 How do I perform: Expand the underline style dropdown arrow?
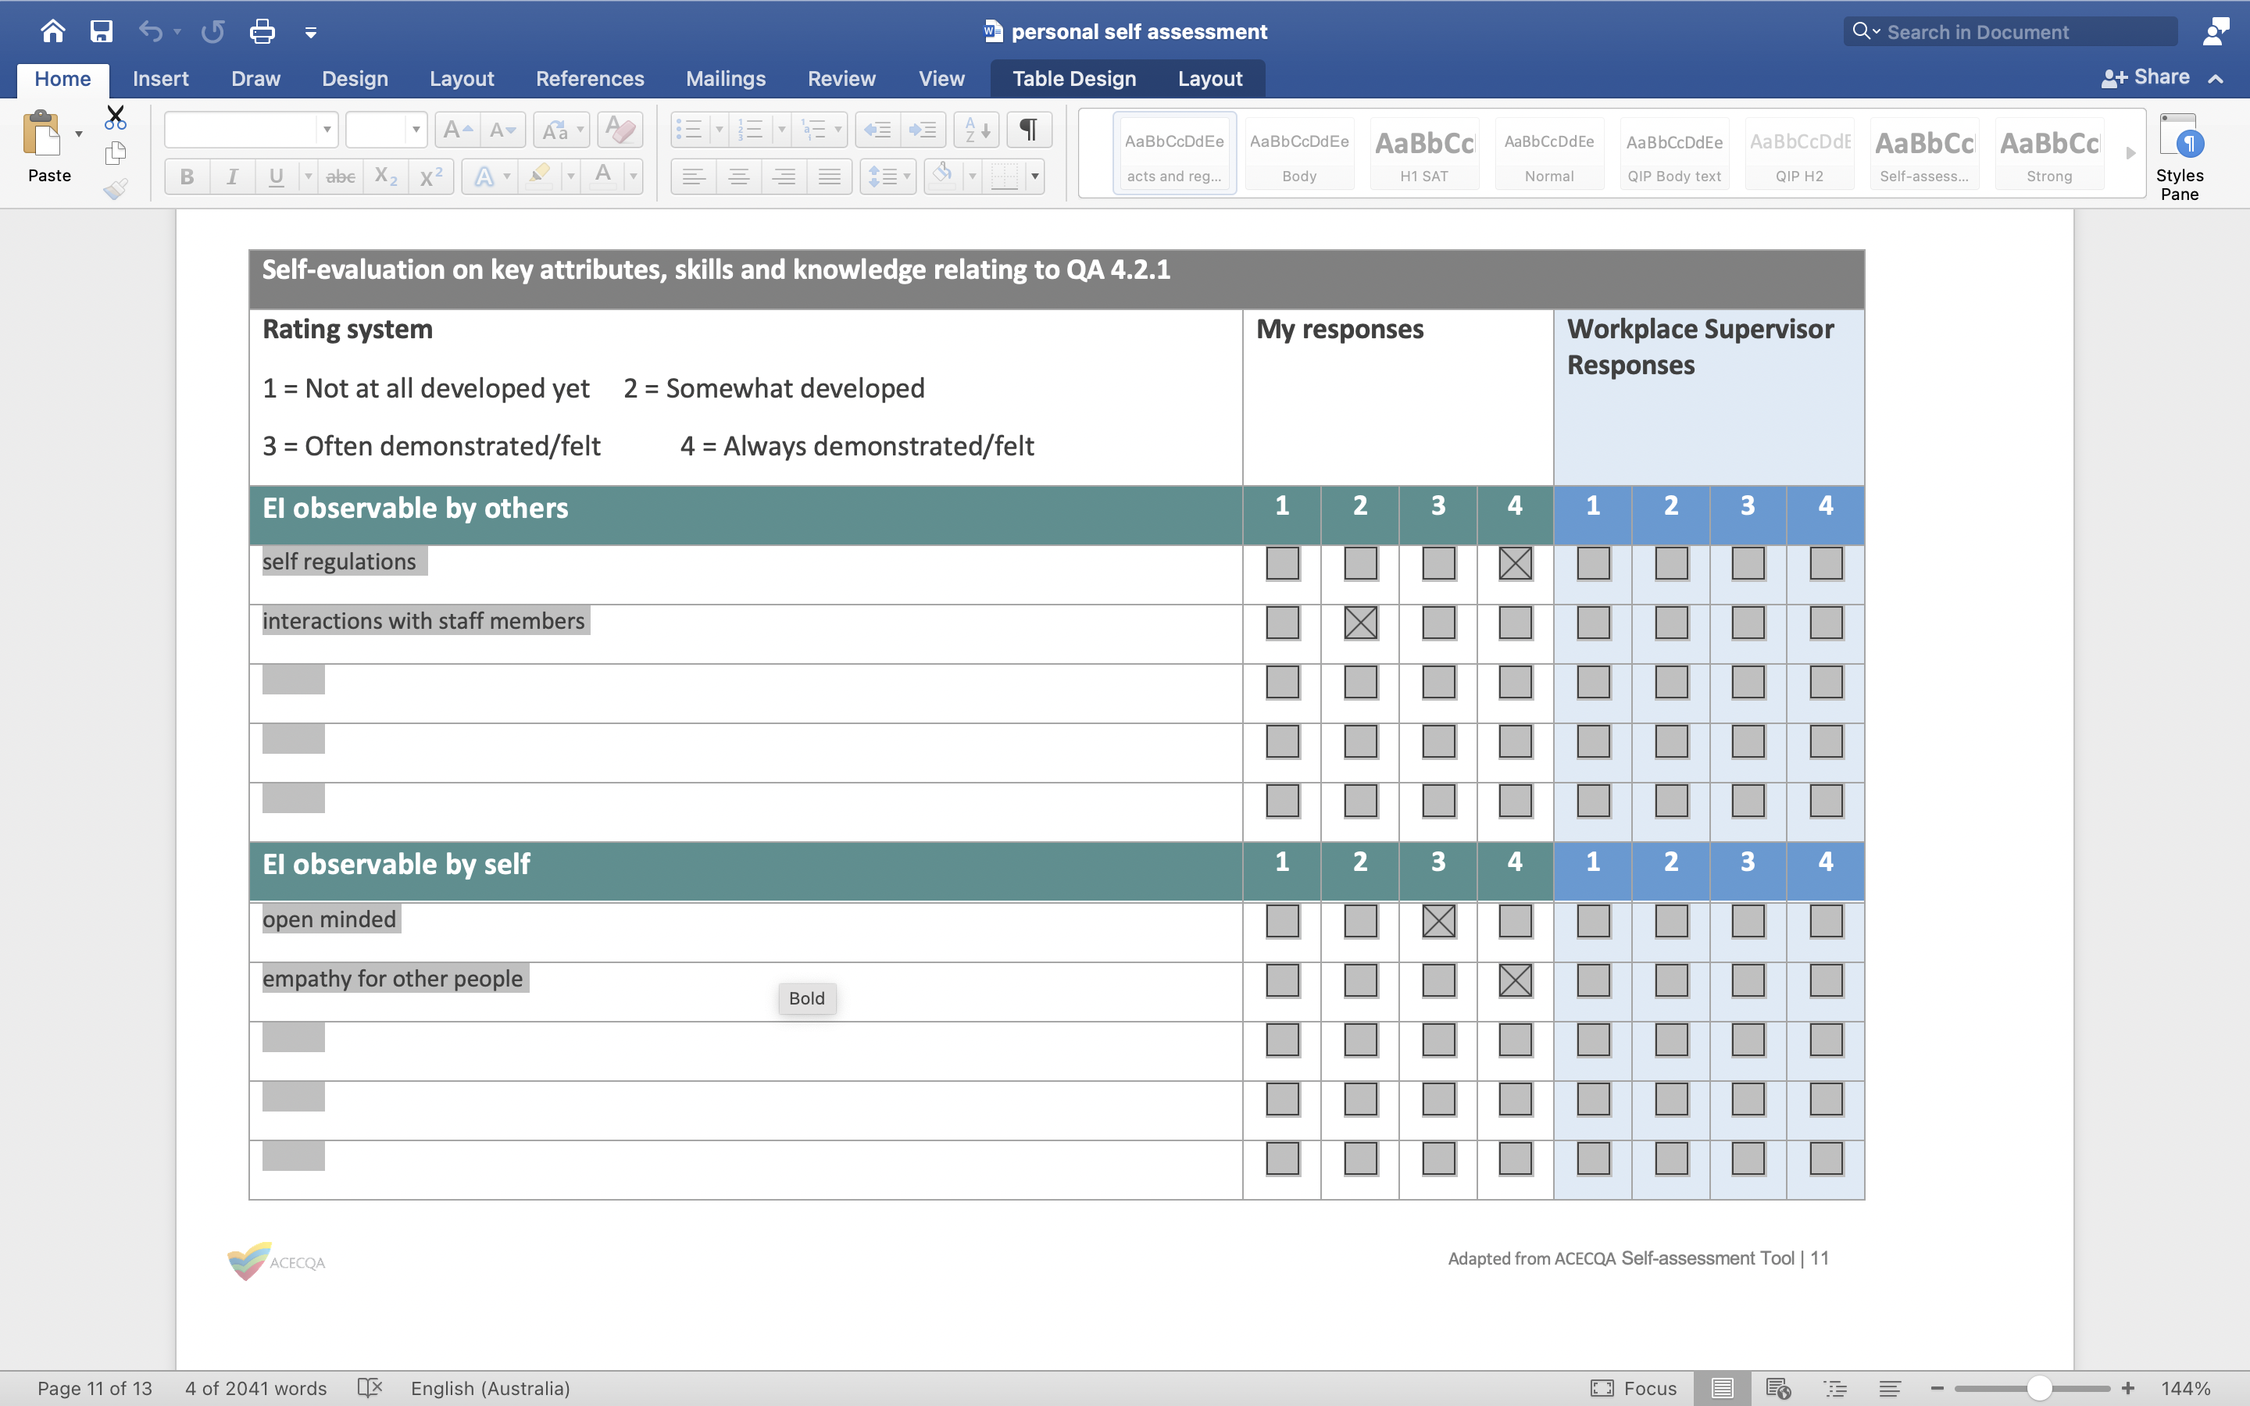pos(309,176)
